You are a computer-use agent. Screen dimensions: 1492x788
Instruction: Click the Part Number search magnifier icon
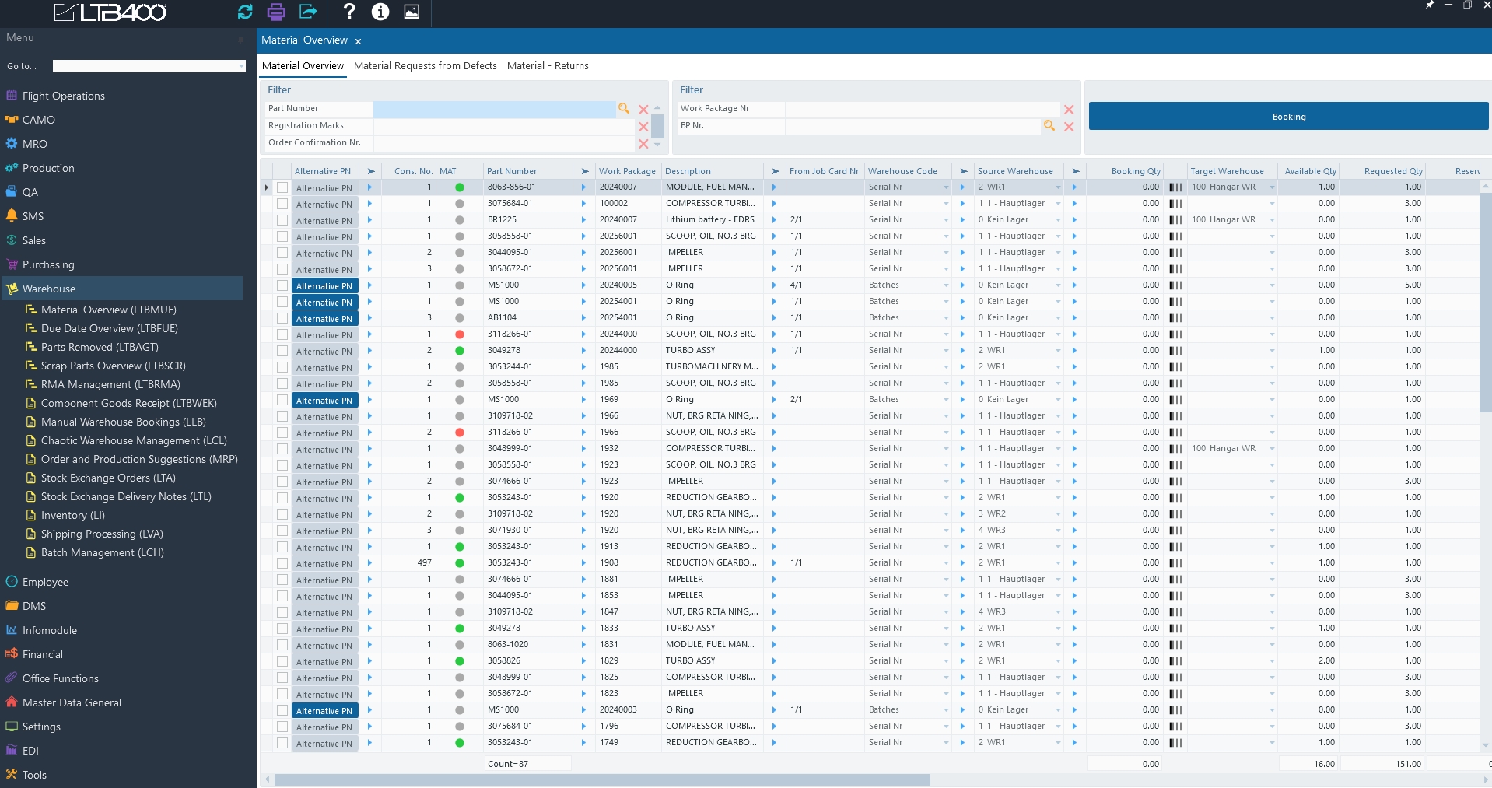(x=624, y=109)
